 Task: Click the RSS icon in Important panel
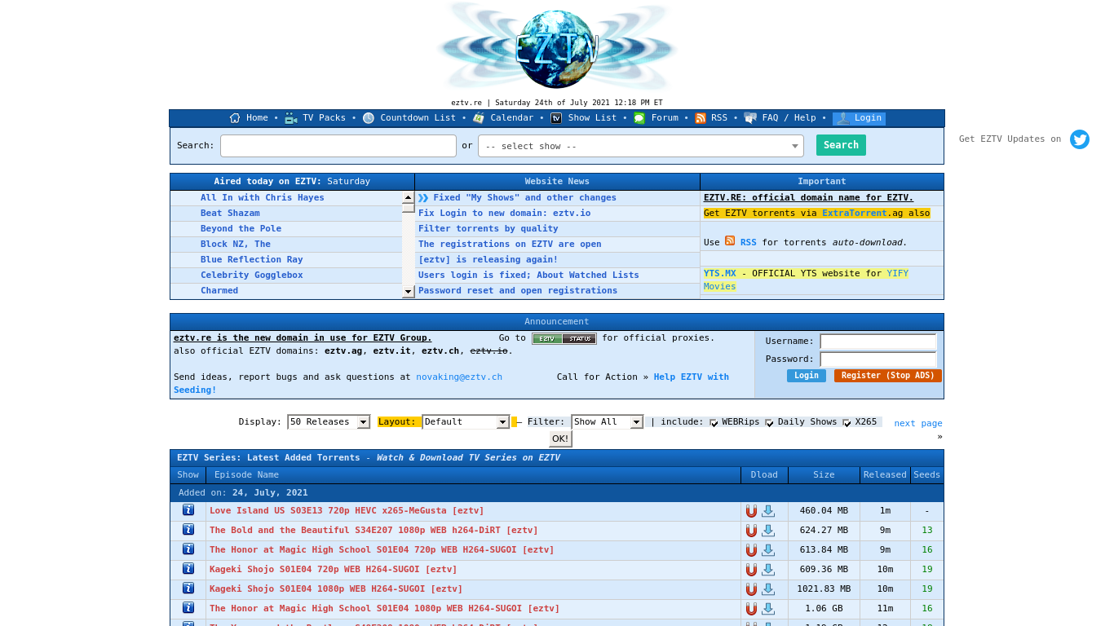point(730,241)
